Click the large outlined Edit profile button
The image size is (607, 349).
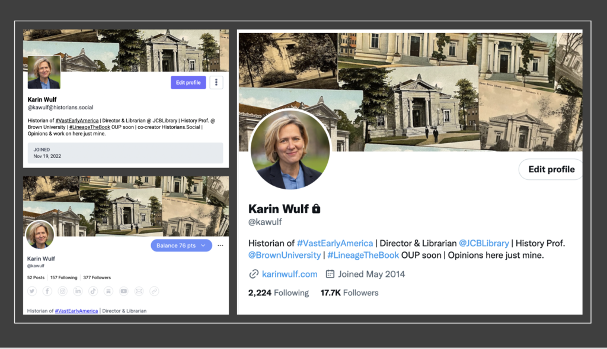[551, 169]
